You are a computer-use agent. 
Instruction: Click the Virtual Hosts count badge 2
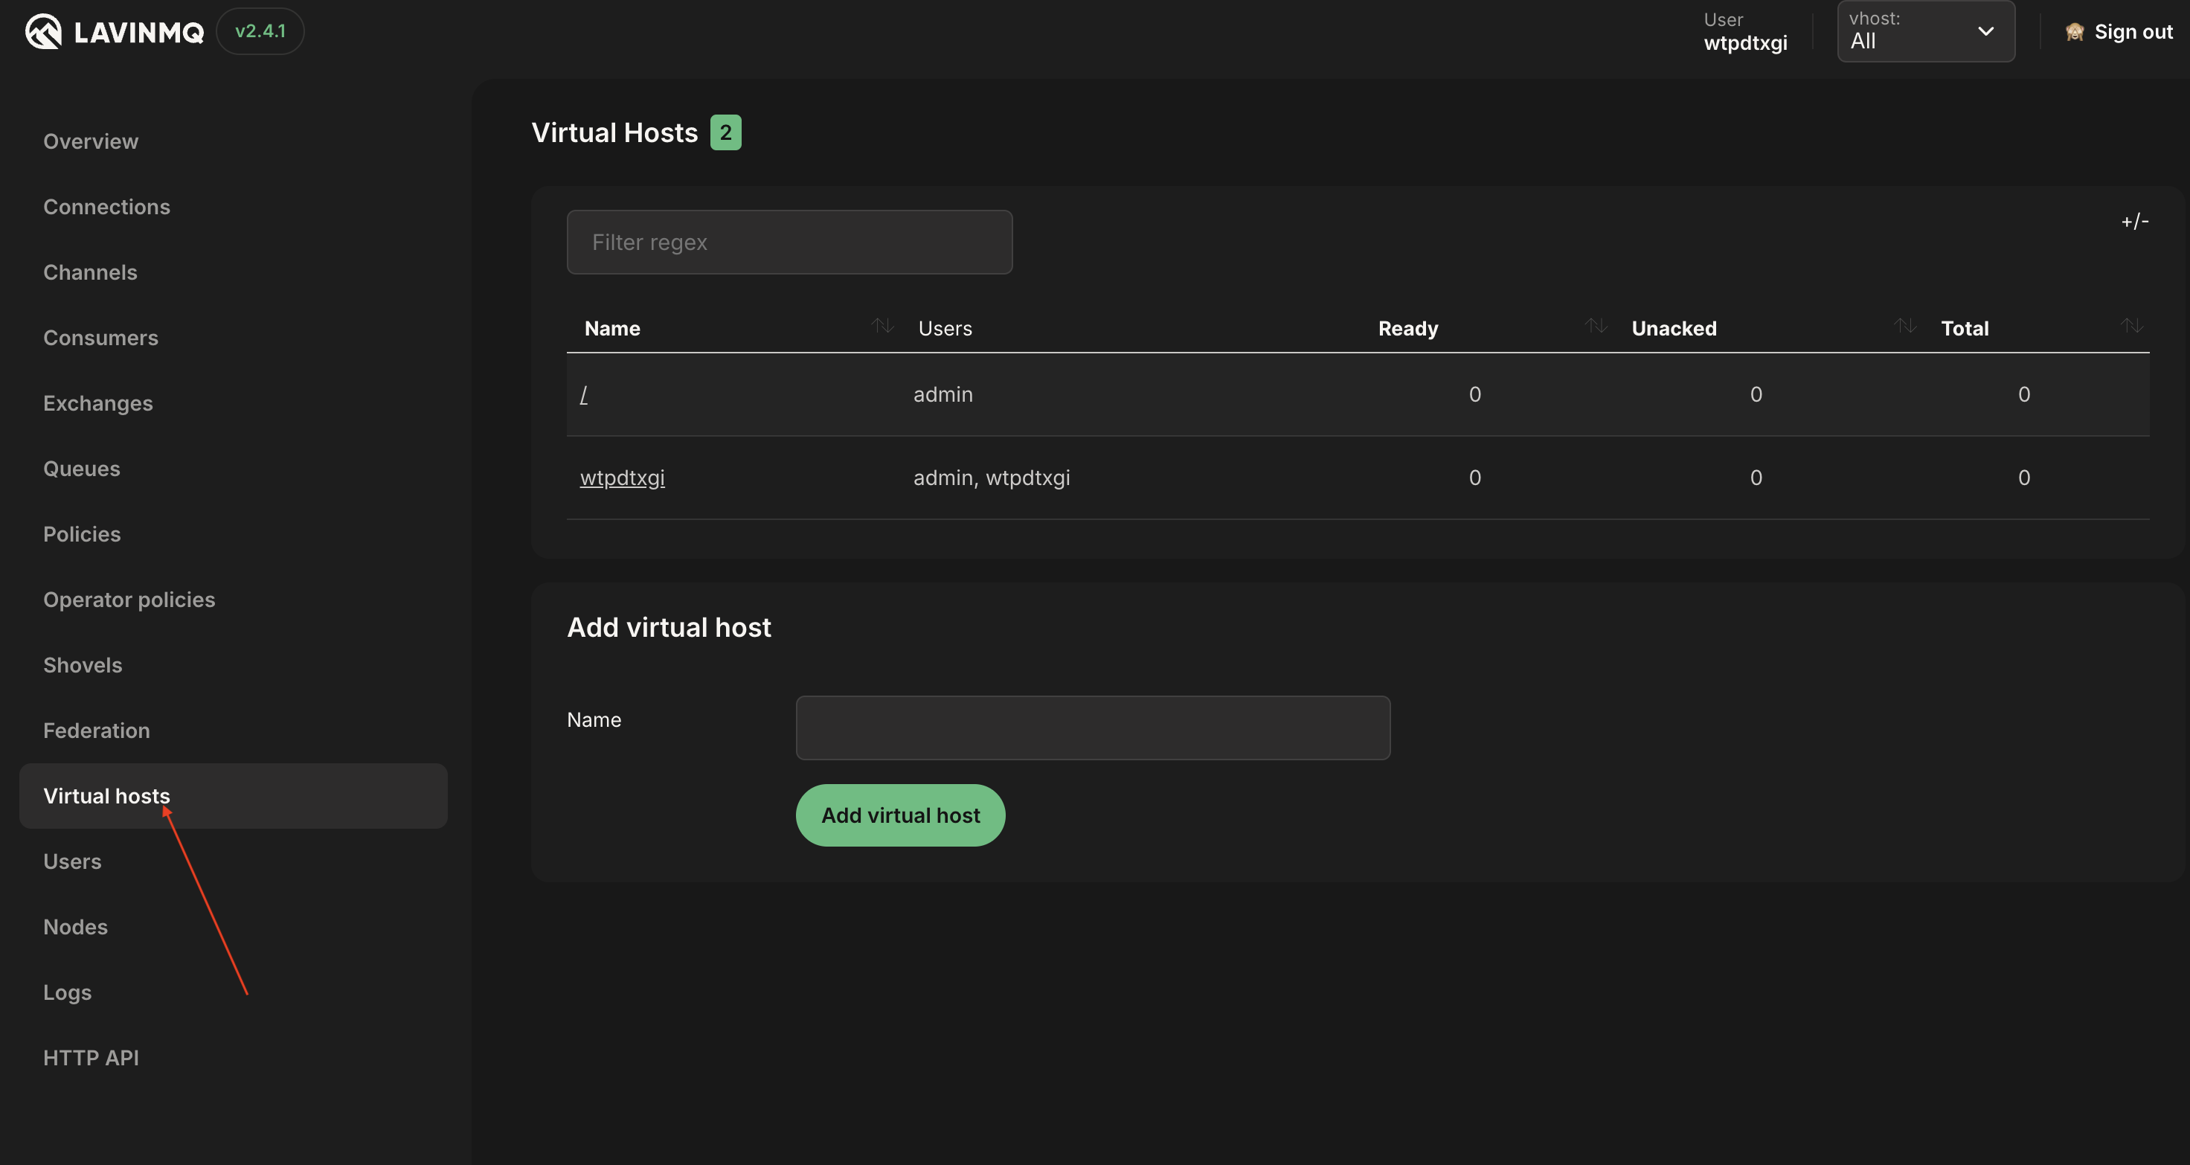[725, 132]
